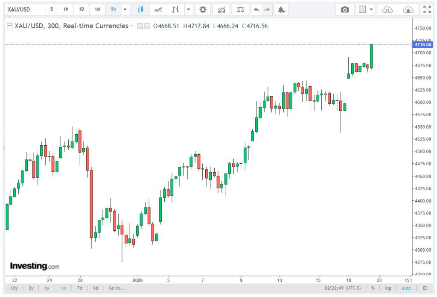This screenshot has width=437, height=297.
Task: Toggle the percent scale option
Action: tap(373, 288)
